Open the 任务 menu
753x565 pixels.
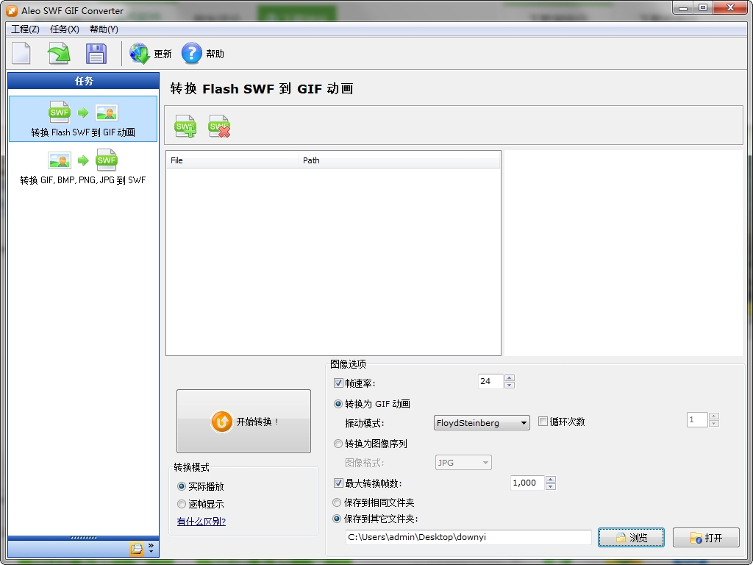point(63,29)
